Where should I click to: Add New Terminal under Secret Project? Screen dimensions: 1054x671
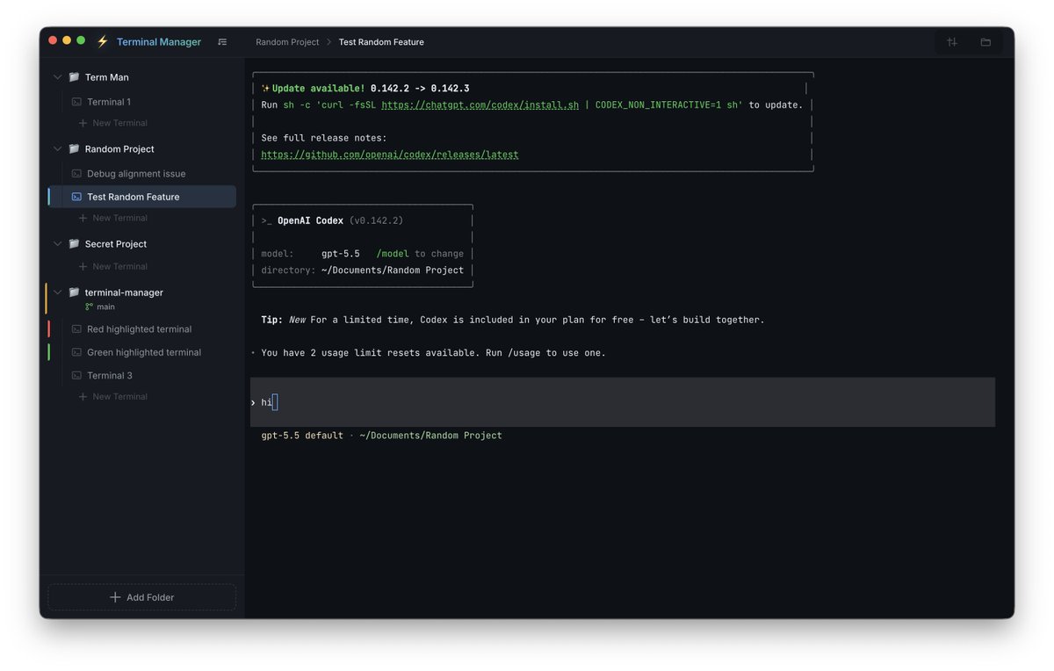coord(112,266)
